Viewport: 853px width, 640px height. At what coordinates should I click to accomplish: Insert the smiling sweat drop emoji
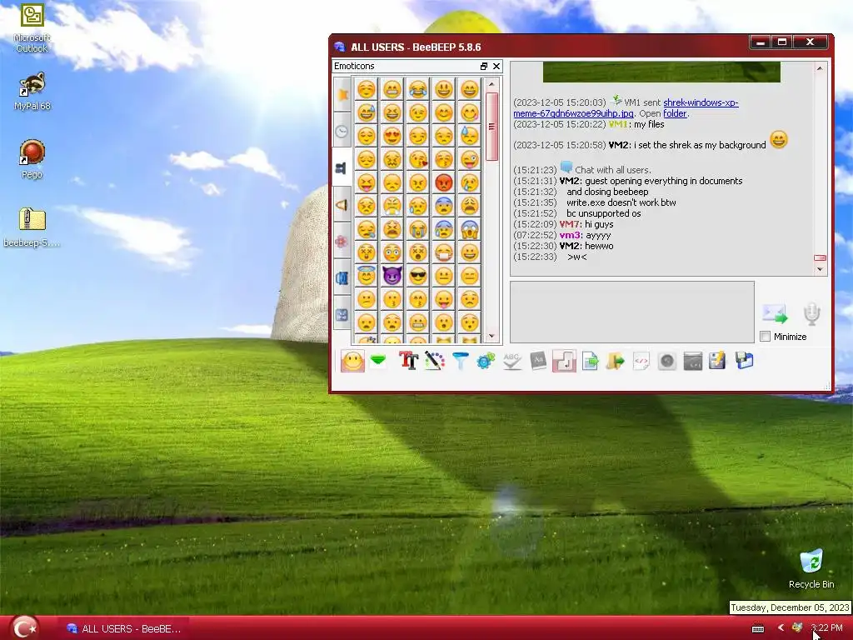click(x=367, y=112)
